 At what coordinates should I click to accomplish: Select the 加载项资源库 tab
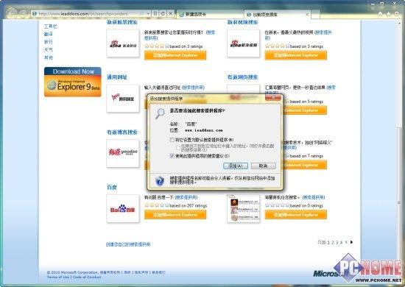coord(278,15)
